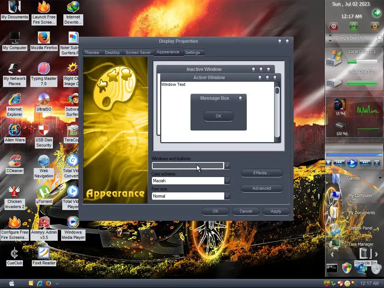The image size is (384, 288).
Task: Click the green arrow icon in sidebar
Action: point(377,13)
